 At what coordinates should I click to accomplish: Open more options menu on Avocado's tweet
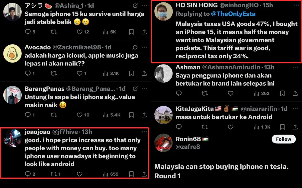click(144, 47)
